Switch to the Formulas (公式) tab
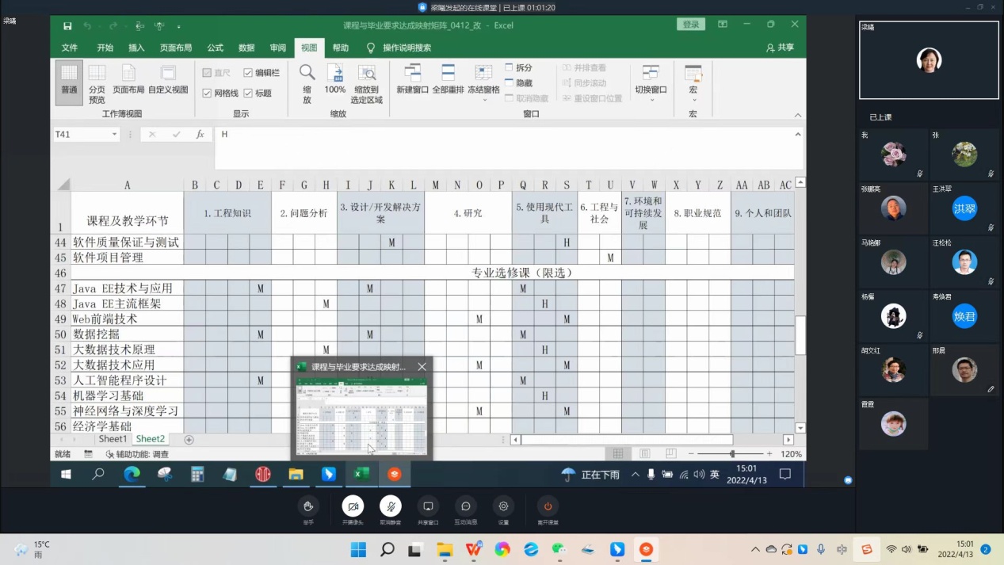The height and width of the screenshot is (565, 1004). pos(216,48)
